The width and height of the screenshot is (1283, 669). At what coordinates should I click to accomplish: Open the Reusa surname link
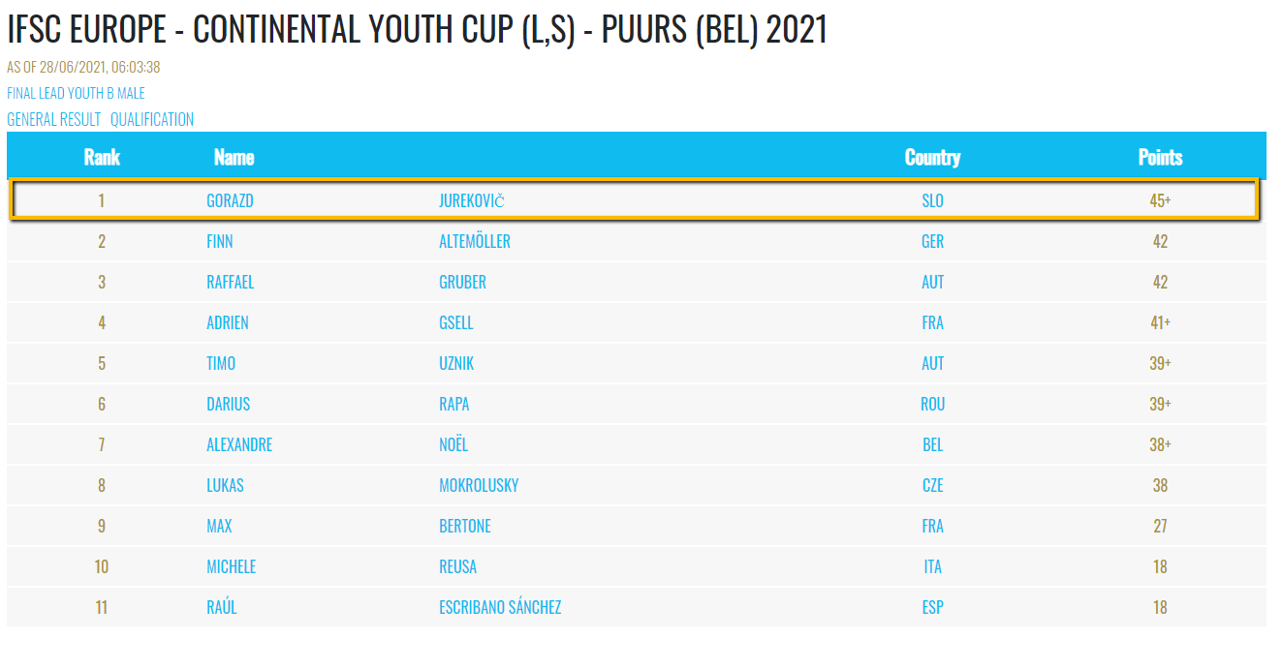pos(457,566)
